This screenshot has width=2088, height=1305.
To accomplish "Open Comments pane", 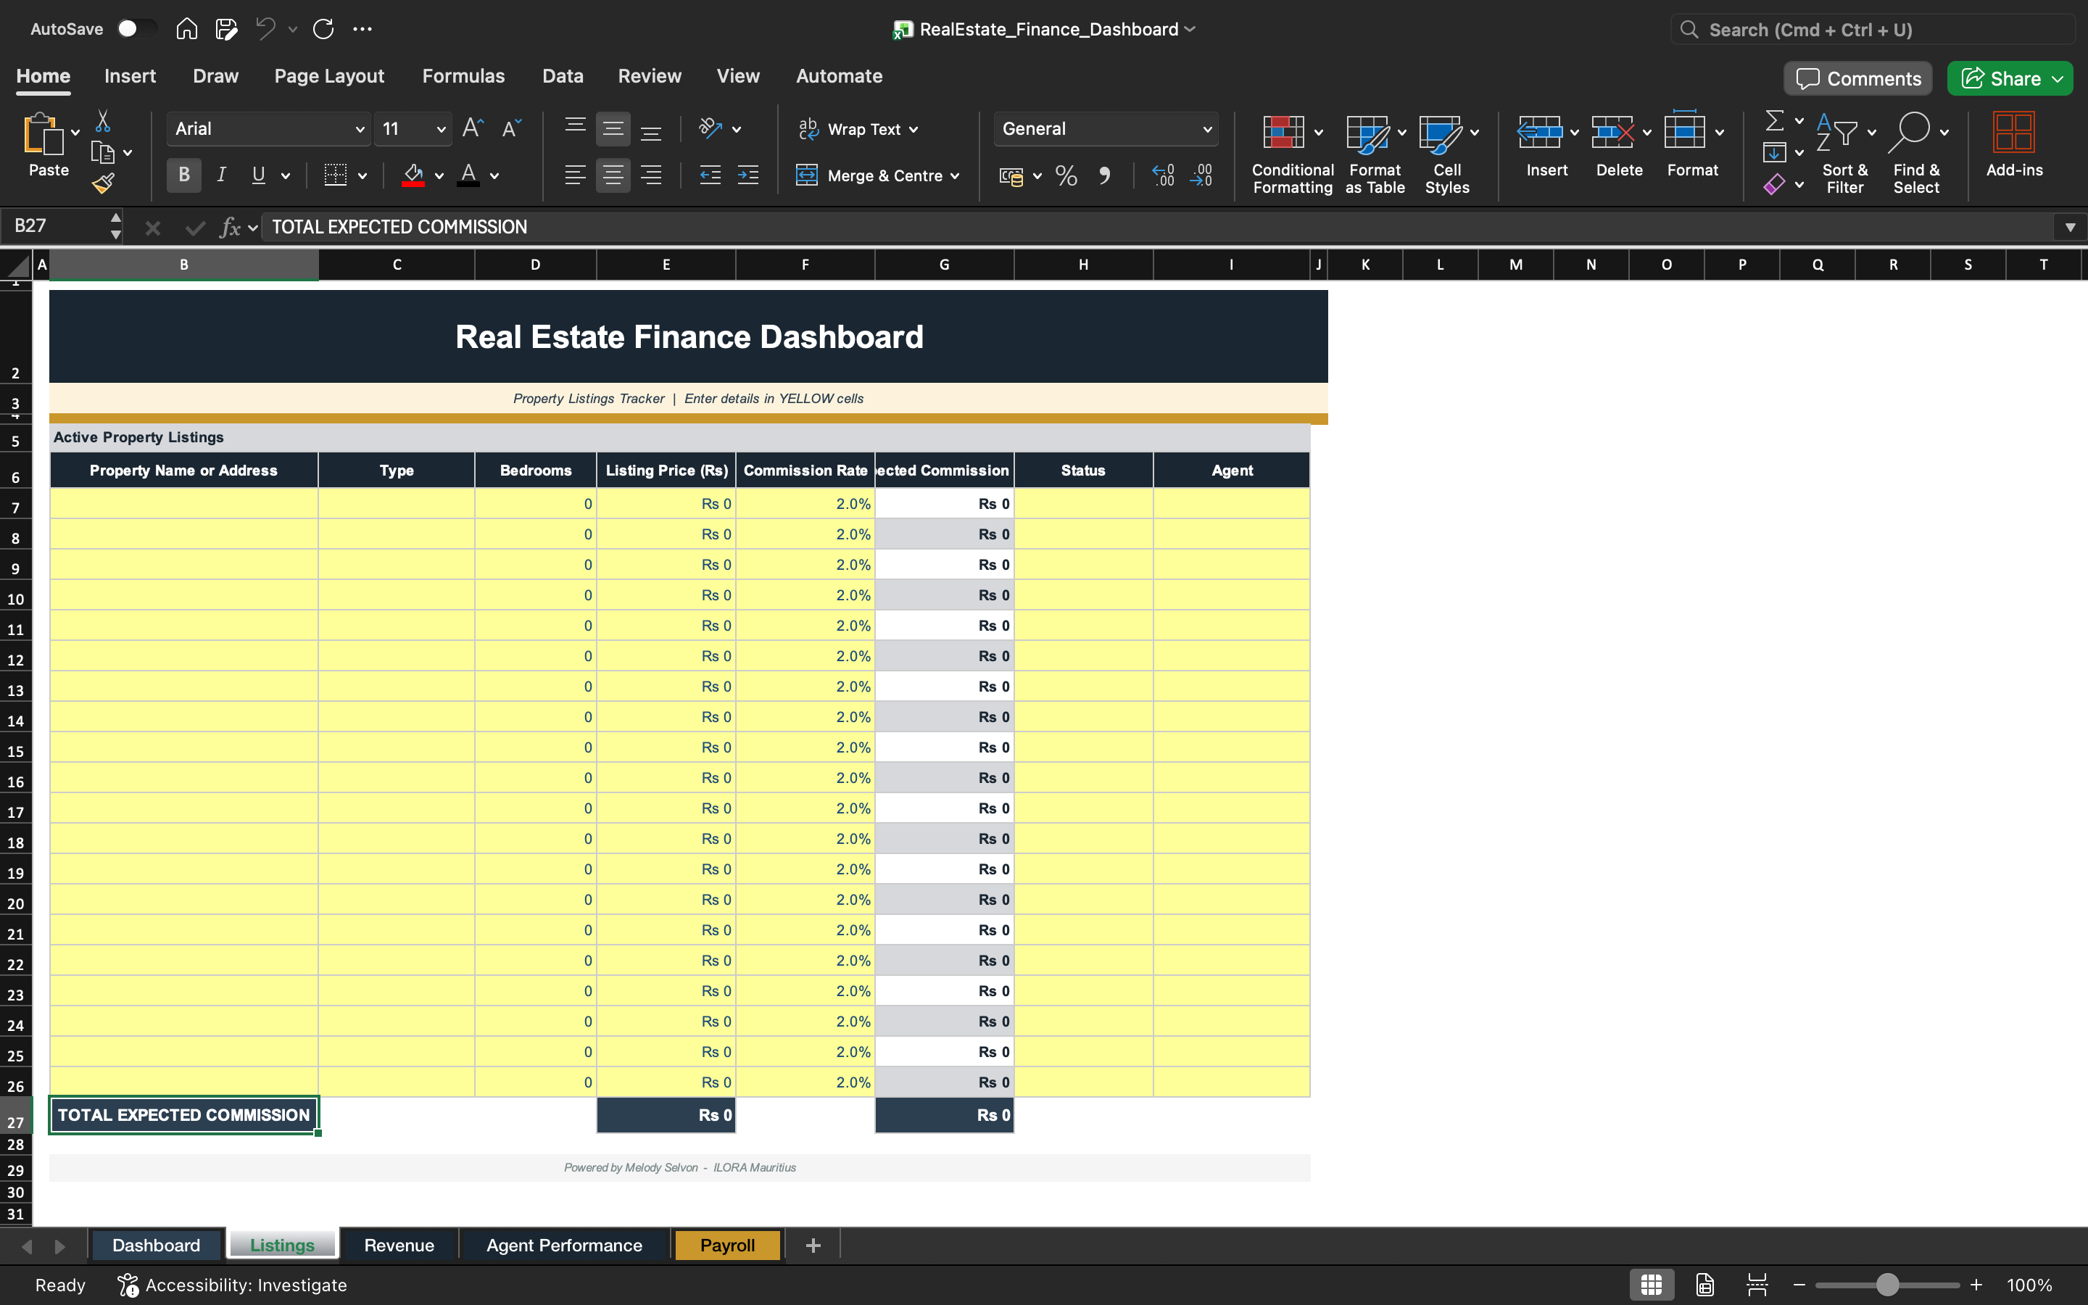I will click(1857, 78).
